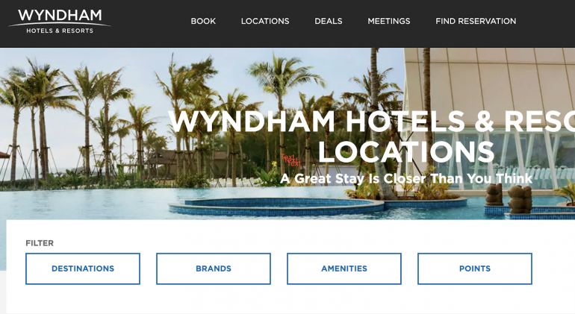Select MEETINGS in the top navigation
575x314 pixels.
coord(389,21)
